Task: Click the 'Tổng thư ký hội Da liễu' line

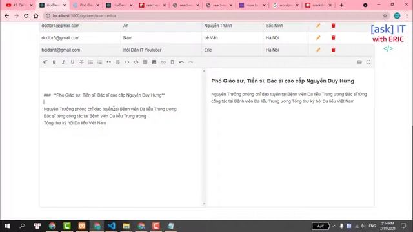Action: pyautogui.click(x=75, y=123)
